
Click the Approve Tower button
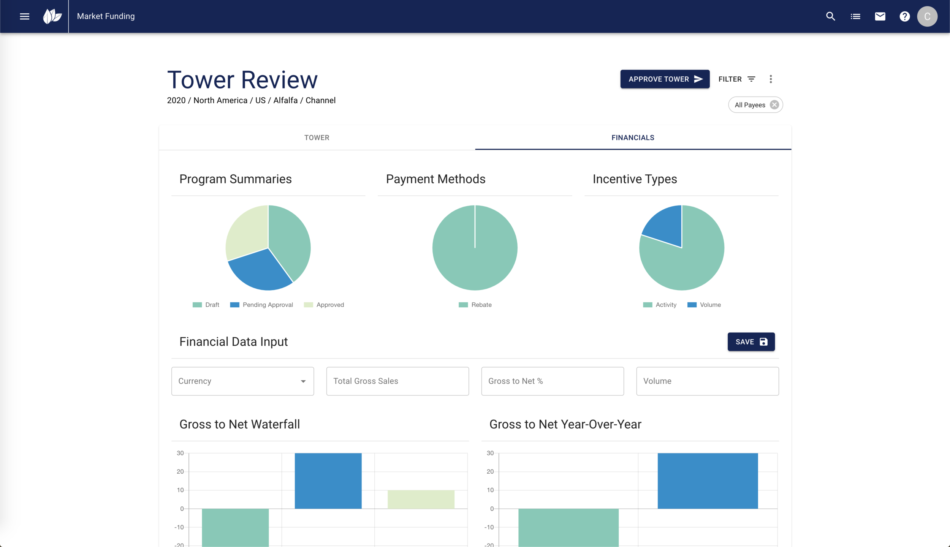pyautogui.click(x=665, y=79)
